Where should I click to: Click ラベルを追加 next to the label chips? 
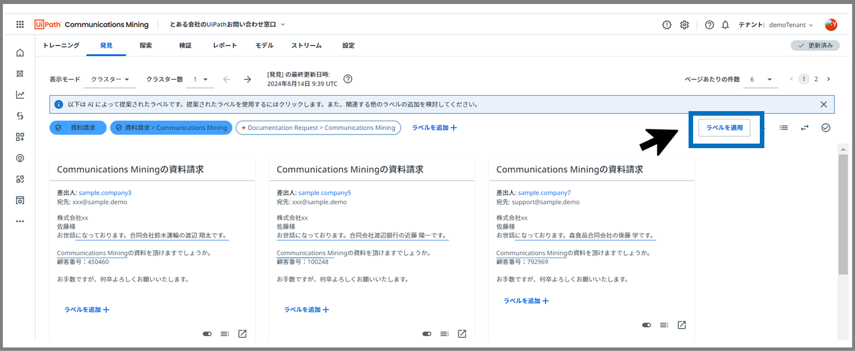434,128
